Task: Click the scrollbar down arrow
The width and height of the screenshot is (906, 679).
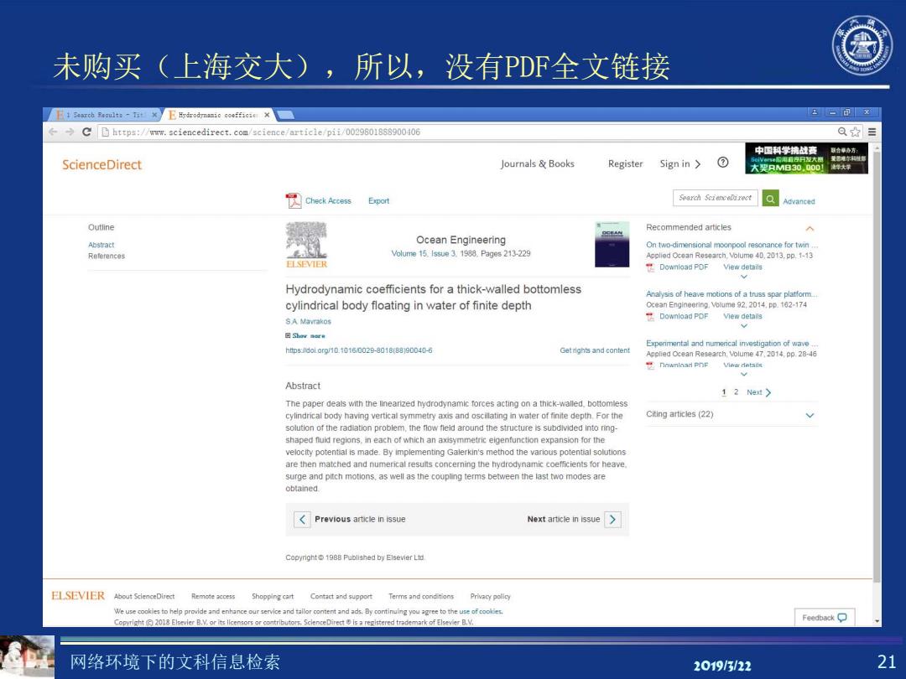Action: pyautogui.click(x=877, y=621)
